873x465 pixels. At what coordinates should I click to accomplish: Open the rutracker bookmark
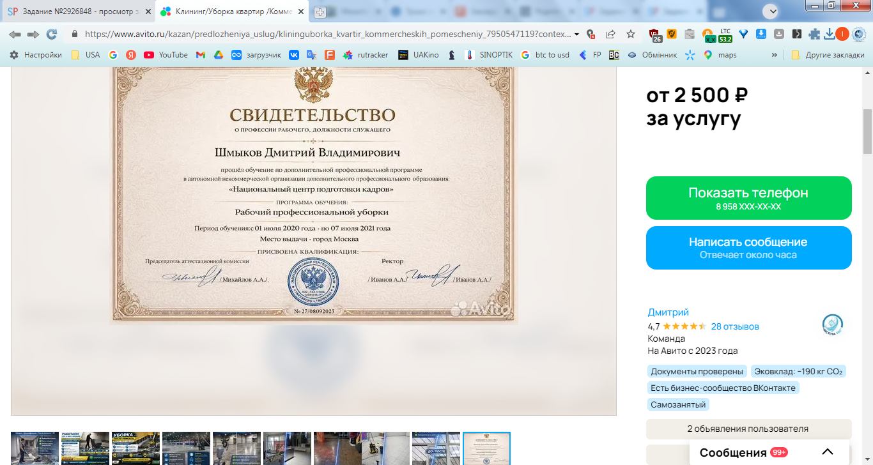tap(366, 55)
